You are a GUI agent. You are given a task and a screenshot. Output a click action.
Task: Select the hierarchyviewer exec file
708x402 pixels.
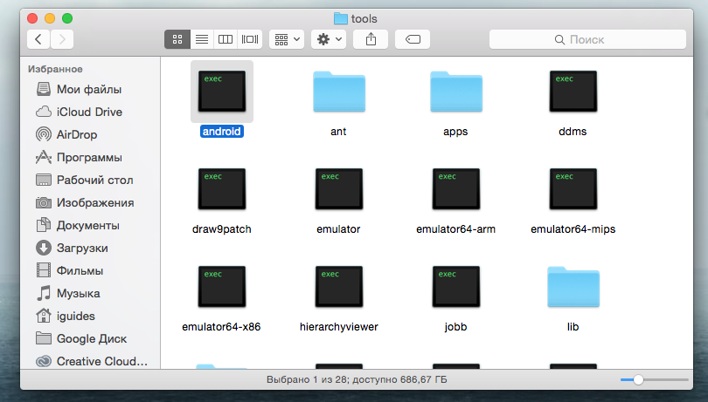[x=338, y=287]
